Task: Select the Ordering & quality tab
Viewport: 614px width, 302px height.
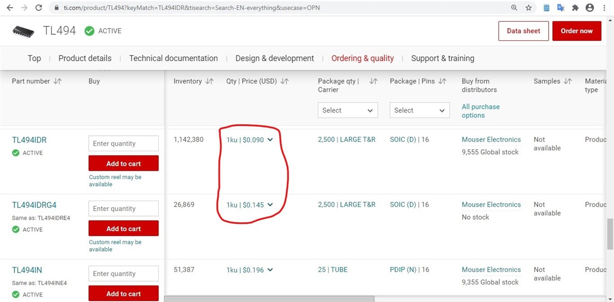Action: click(x=362, y=58)
